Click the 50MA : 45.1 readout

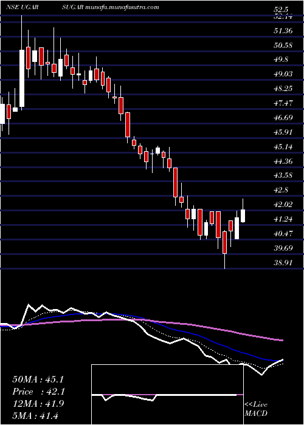coord(38,379)
